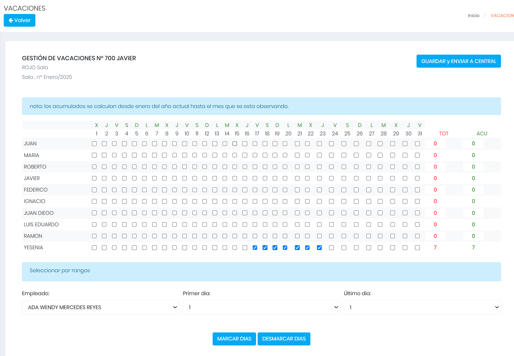The height and width of the screenshot is (356, 514).
Task: Check day 1 for JUAN
Action: (94, 144)
